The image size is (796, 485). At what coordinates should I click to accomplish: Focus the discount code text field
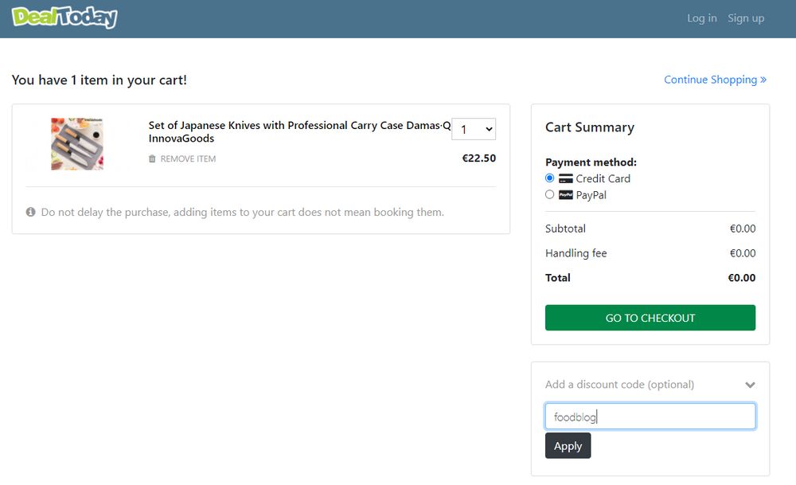click(x=650, y=417)
